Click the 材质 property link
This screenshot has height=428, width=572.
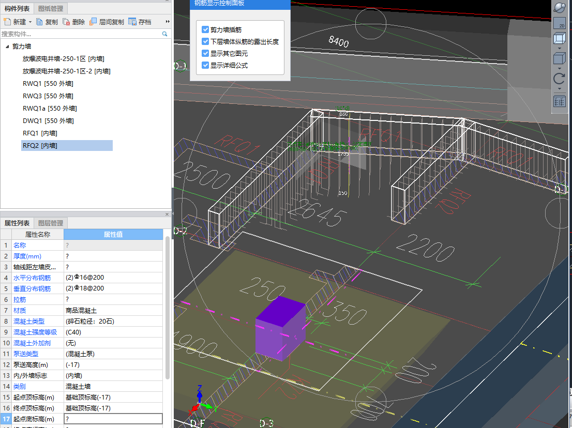click(x=20, y=311)
